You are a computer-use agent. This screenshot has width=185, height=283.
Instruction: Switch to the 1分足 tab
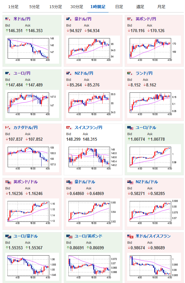click(x=13, y=7)
